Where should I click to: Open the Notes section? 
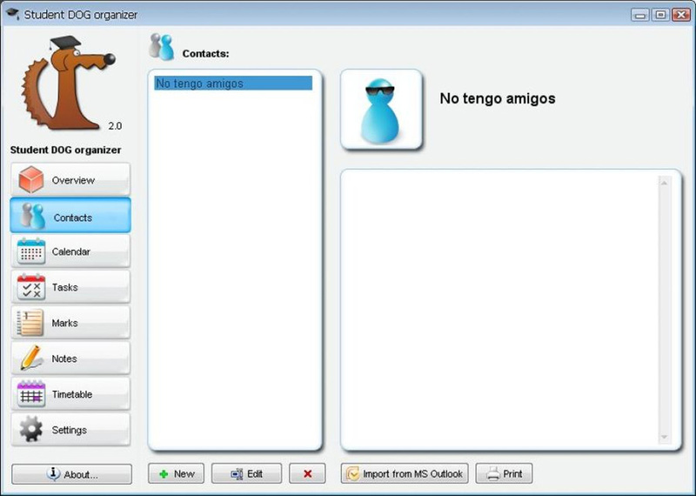pos(70,358)
